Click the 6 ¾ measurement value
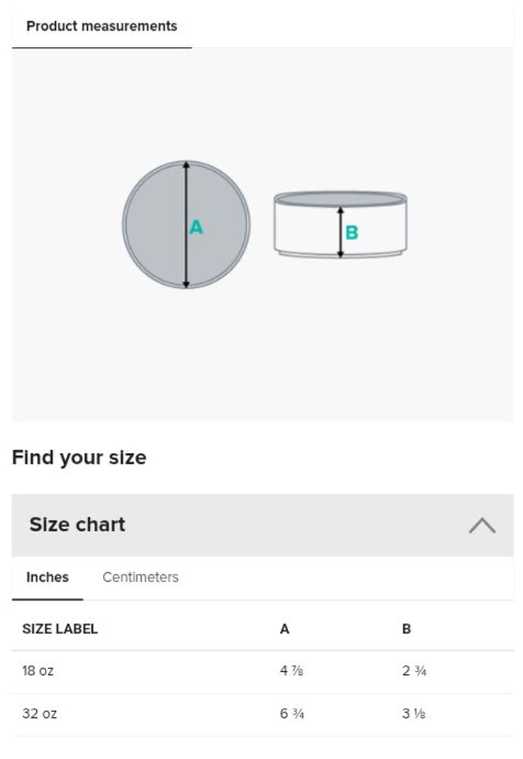 point(291,714)
